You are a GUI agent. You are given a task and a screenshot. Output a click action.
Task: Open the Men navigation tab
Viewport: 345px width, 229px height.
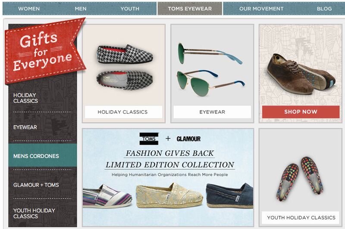(81, 9)
